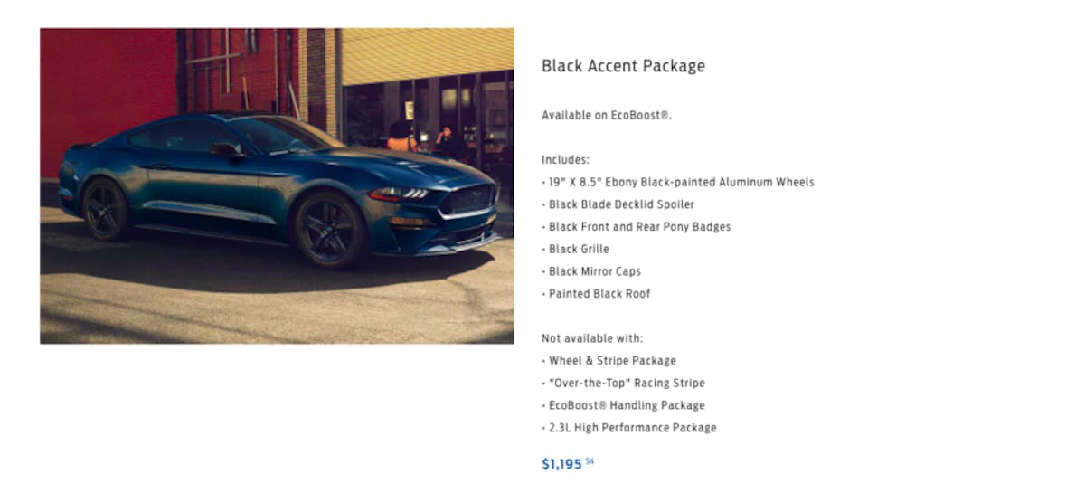This screenshot has height=493, width=1085.
Task: Click the $1,195 price
Action: click(561, 465)
